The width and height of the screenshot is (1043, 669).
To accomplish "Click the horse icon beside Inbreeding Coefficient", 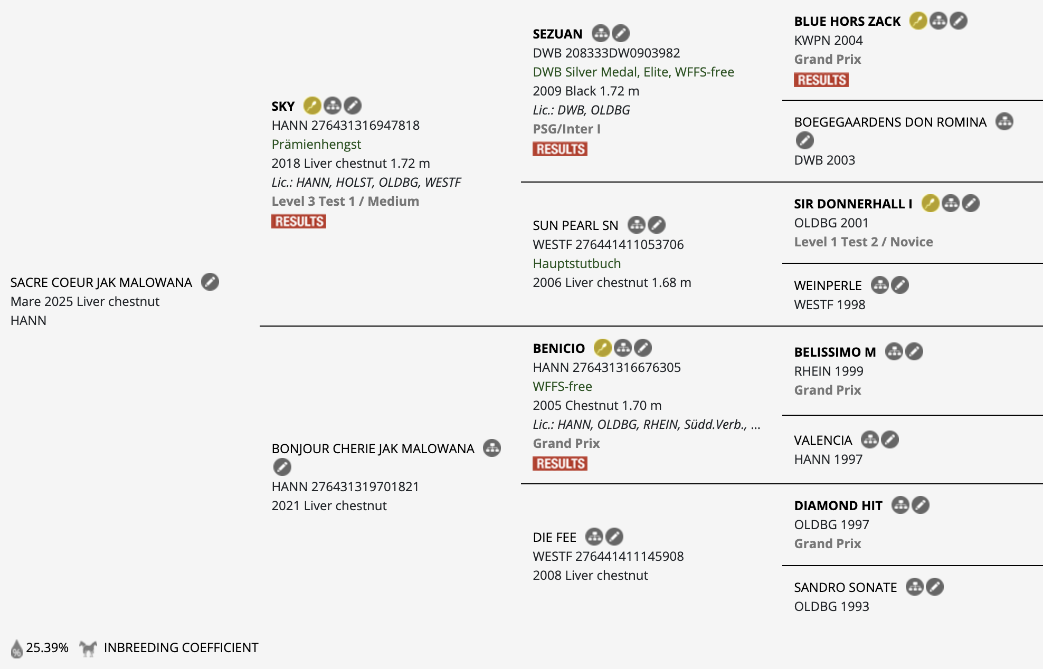I will pos(88,648).
